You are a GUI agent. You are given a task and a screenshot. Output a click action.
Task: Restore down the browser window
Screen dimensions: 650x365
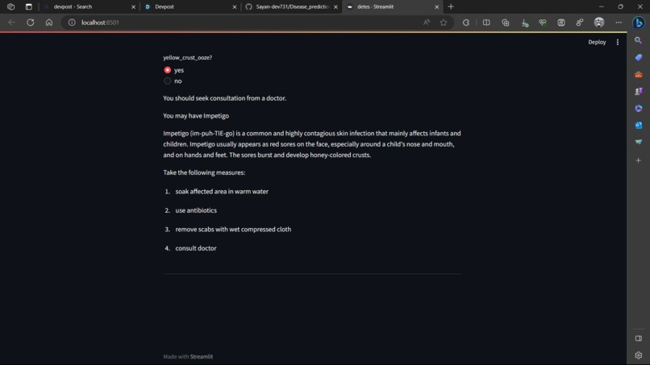[621, 6]
